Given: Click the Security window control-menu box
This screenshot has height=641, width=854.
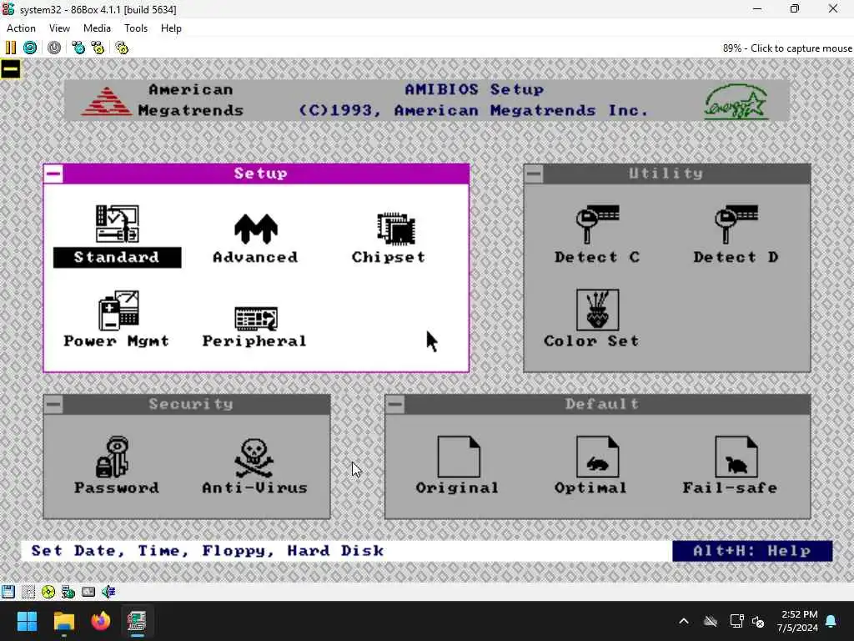Looking at the screenshot, I should pos(53,405).
